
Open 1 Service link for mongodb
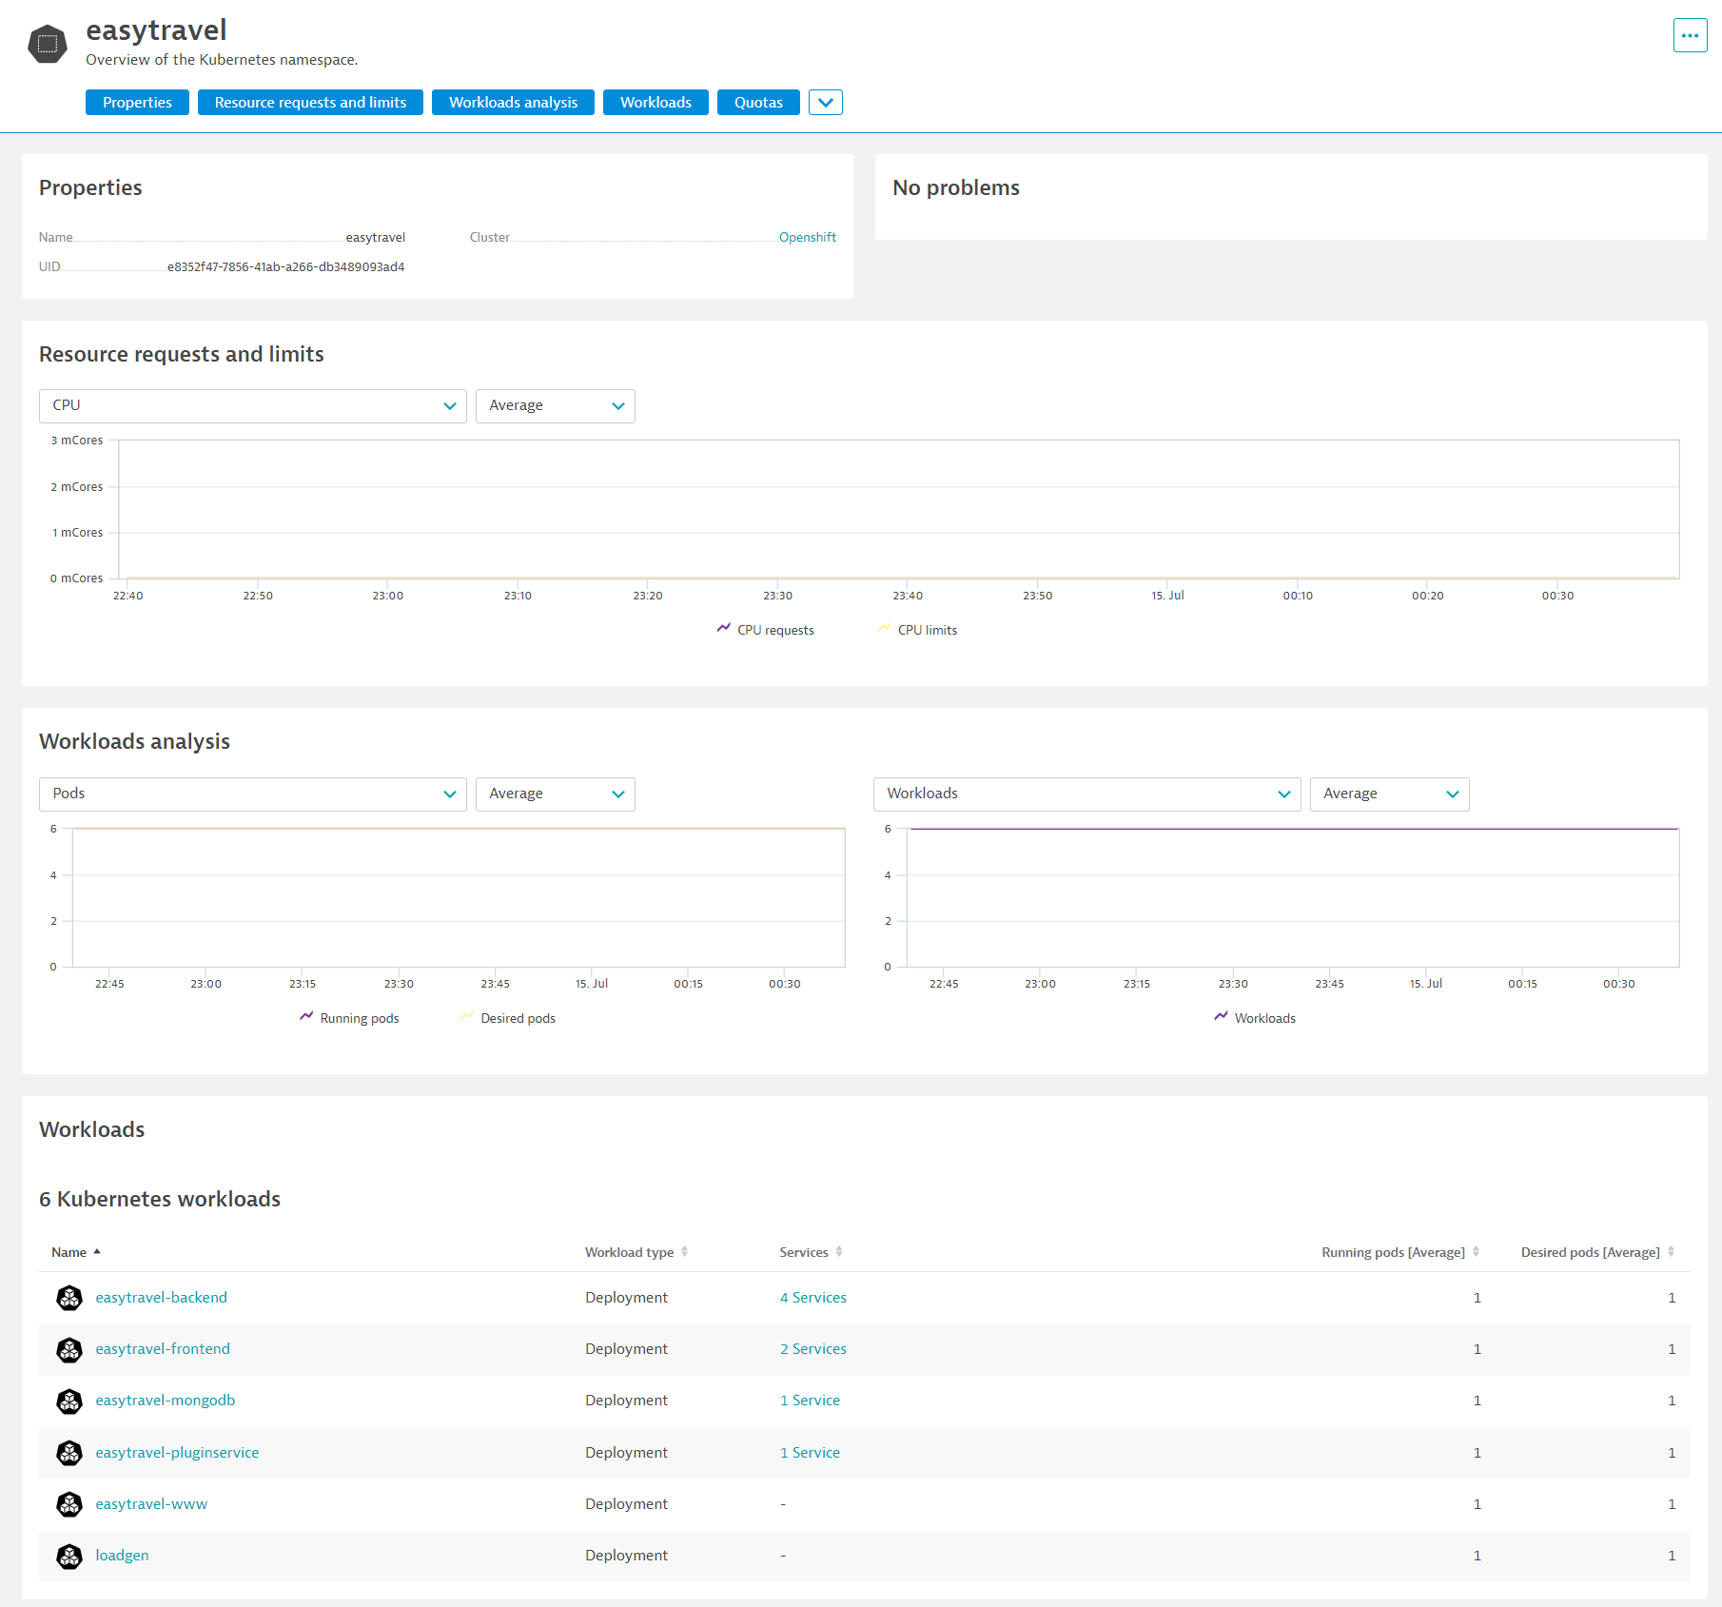[x=810, y=1401]
